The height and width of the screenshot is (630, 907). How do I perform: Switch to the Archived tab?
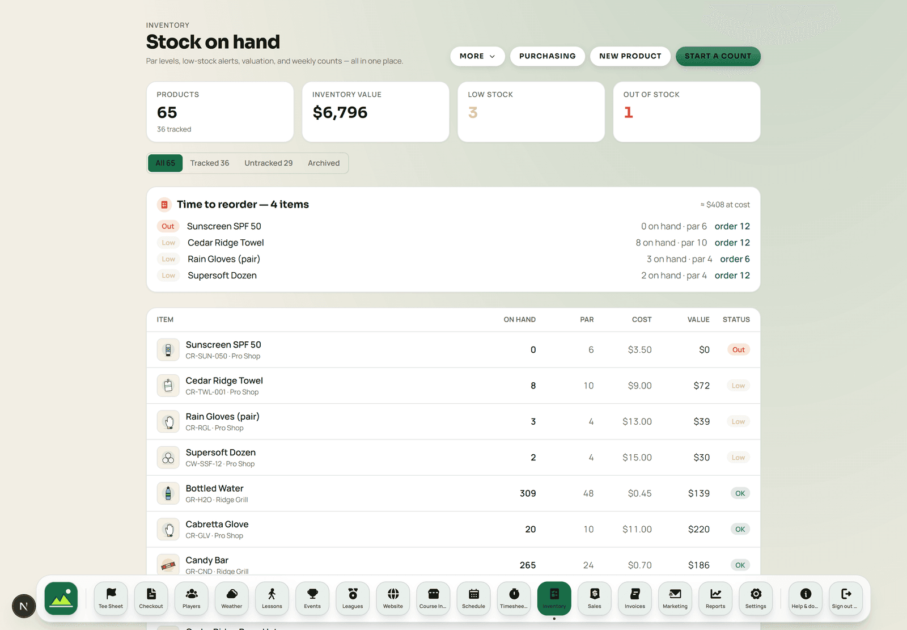tap(324, 163)
